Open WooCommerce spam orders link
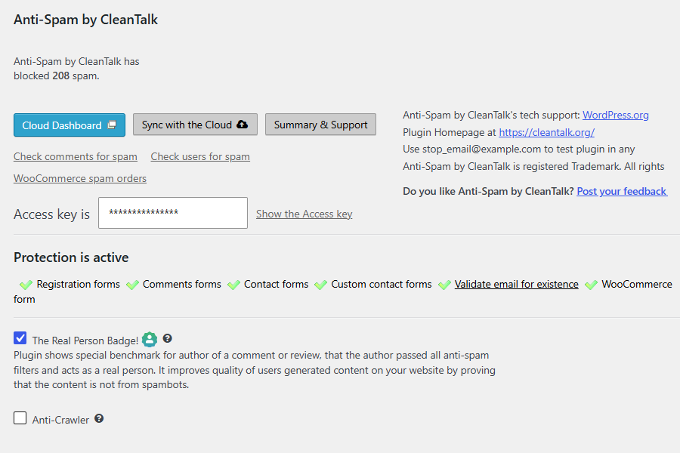 pos(80,178)
